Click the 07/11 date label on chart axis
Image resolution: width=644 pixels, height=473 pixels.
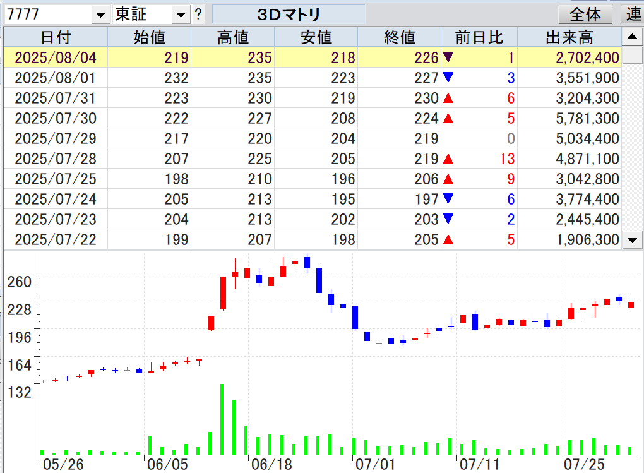(x=480, y=464)
